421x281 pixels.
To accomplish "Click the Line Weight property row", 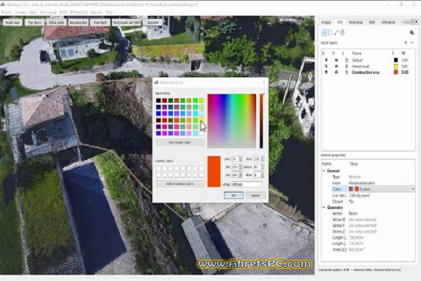I will tap(368, 196).
